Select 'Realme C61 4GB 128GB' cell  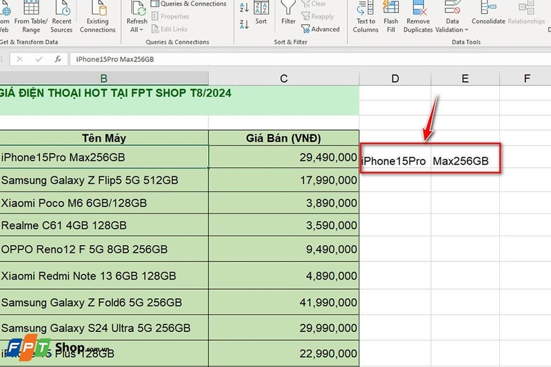pyautogui.click(x=104, y=225)
